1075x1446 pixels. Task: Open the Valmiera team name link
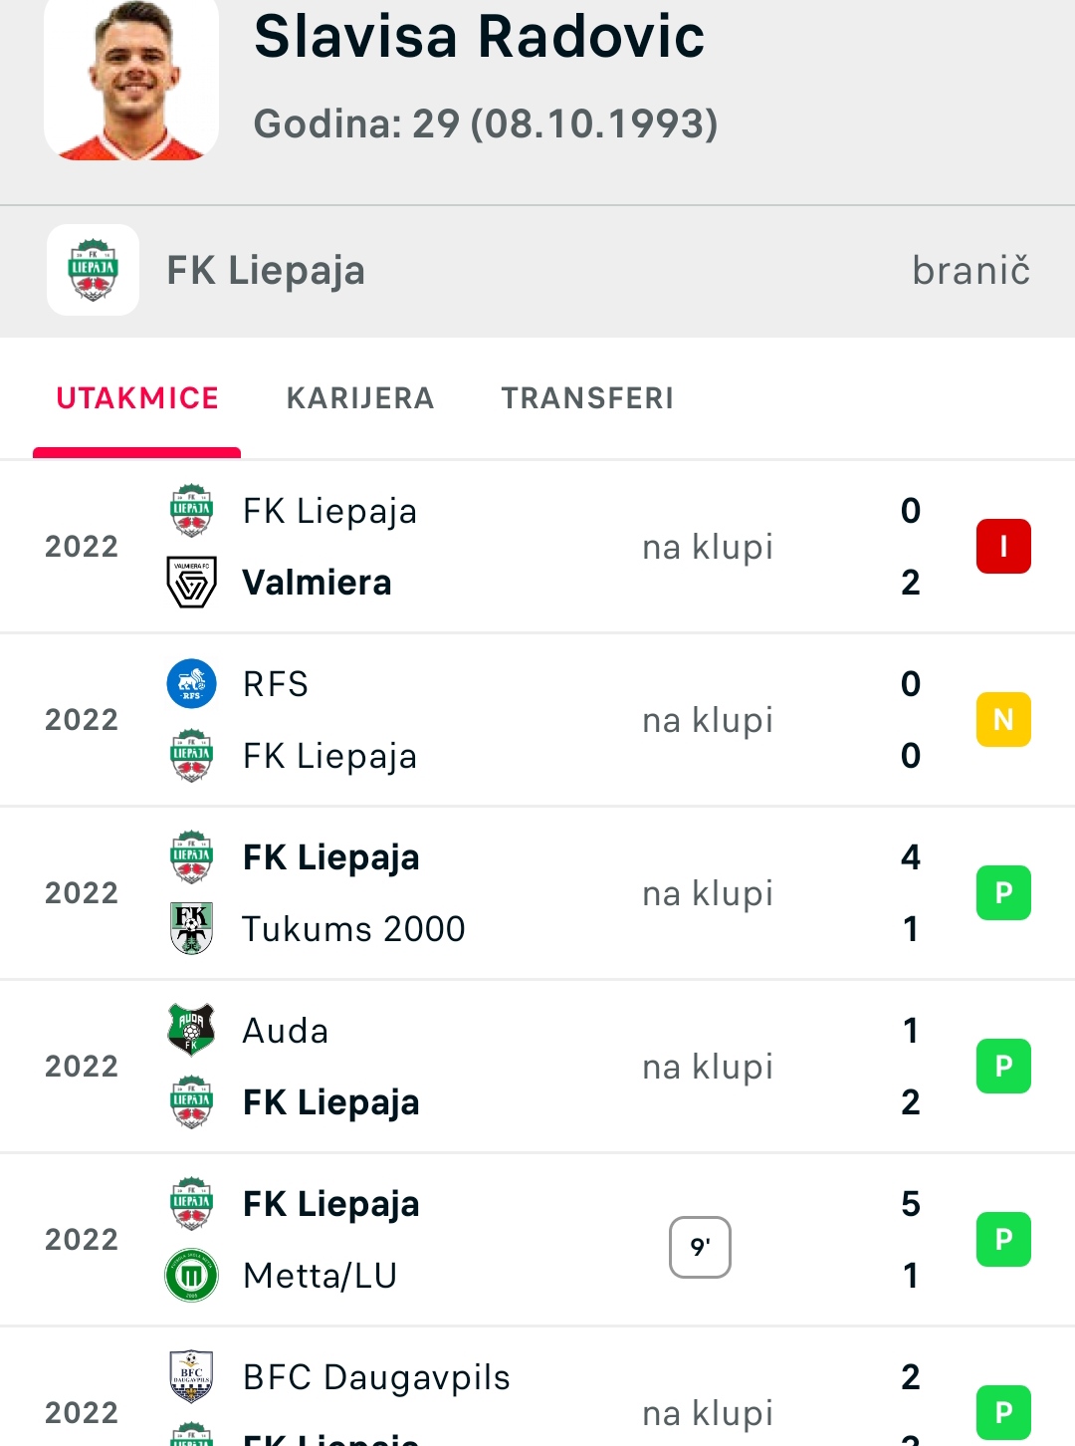[317, 583]
